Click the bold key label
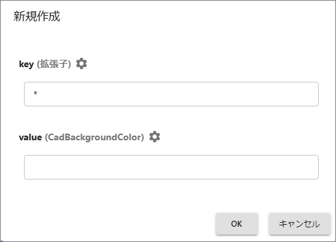The image size is (336, 242). 27,64
